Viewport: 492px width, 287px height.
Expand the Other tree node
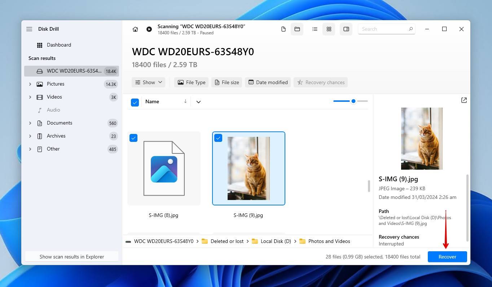pyautogui.click(x=30, y=149)
